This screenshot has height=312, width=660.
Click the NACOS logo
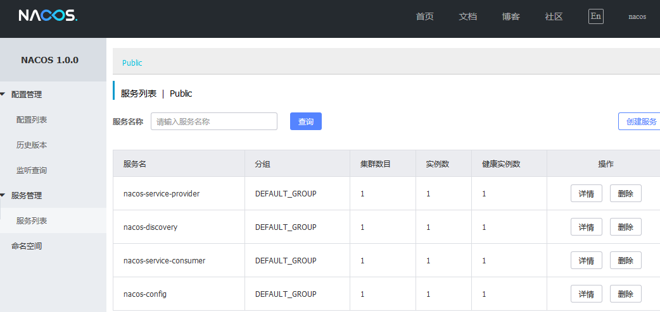[x=48, y=16]
